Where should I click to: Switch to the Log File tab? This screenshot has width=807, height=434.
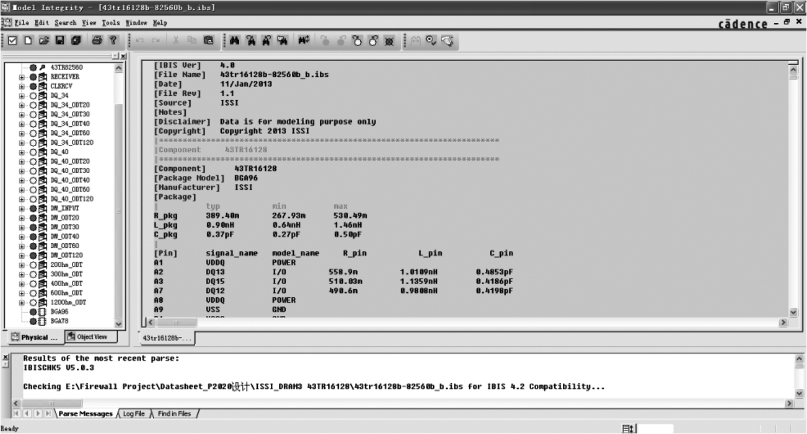134,414
